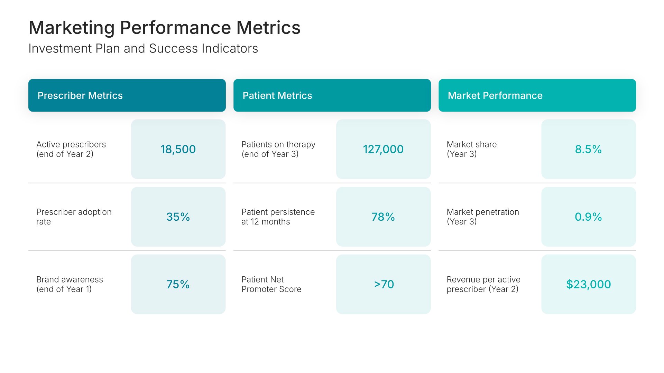Select the Patient persistence at 12 months label
The image size is (664, 373).
278,217
